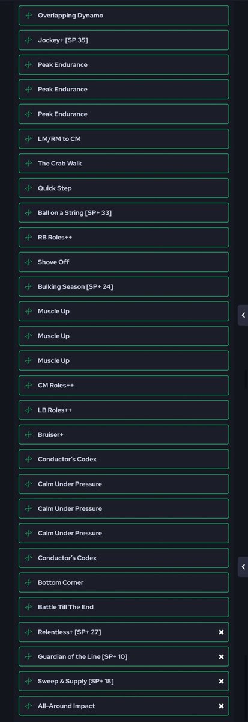Remove Sweep & Supply [SP+ 18] entry
The image size is (248, 722).
point(221,682)
